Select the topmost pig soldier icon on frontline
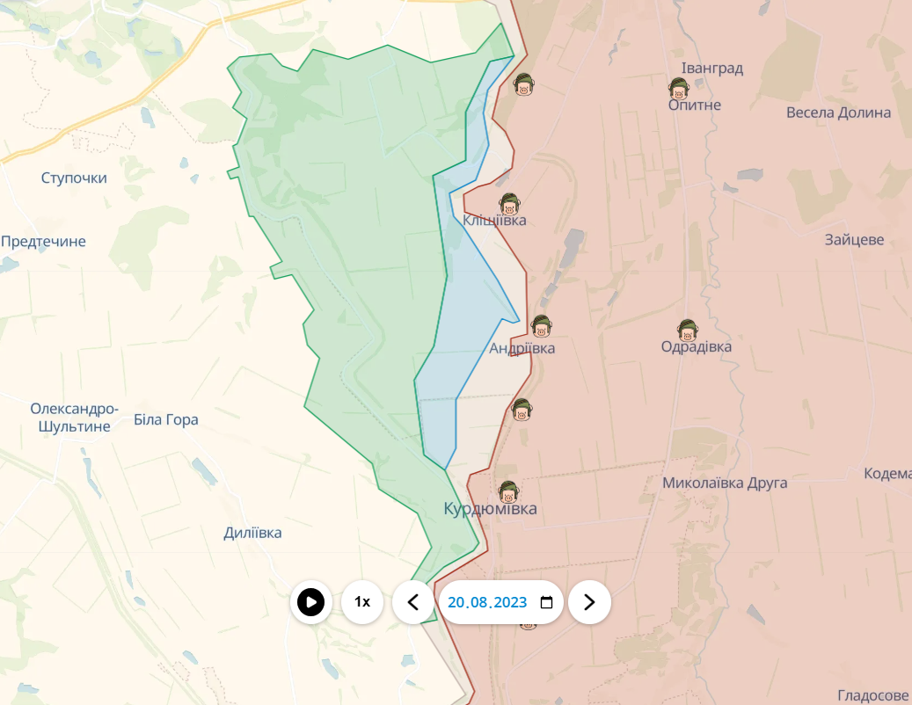Viewport: 912px width, 705px height. (x=523, y=85)
